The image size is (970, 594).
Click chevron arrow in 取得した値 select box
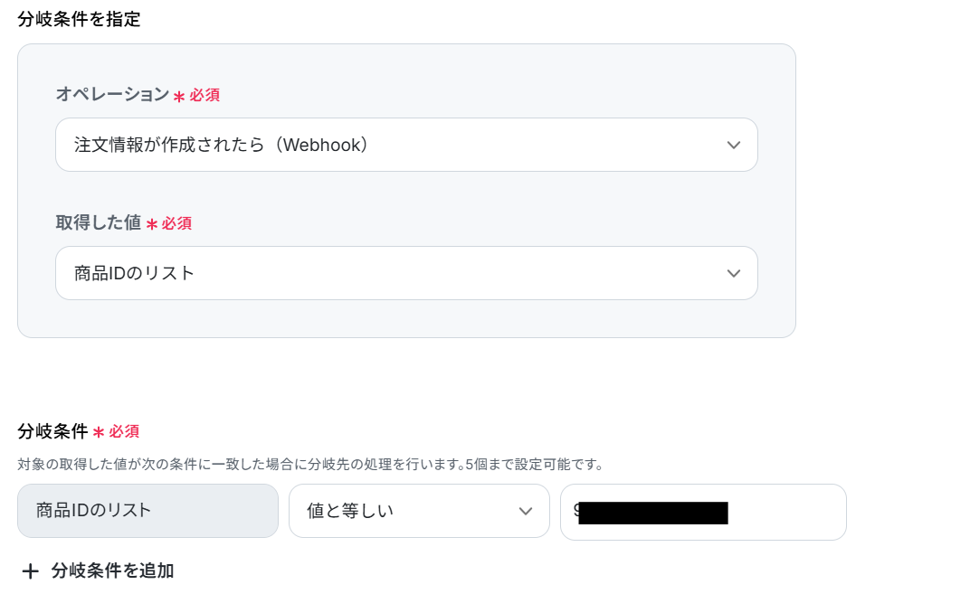tap(733, 273)
